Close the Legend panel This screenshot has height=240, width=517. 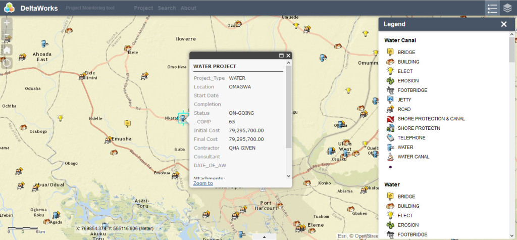click(503, 24)
